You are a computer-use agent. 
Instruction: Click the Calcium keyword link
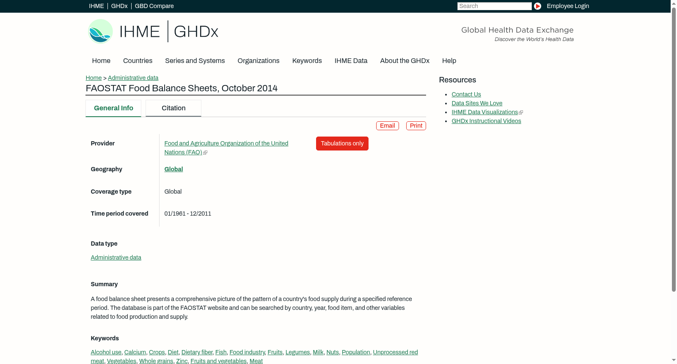click(x=135, y=352)
